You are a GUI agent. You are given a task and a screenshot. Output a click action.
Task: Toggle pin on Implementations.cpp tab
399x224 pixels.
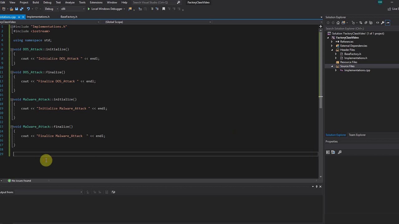point(19,17)
